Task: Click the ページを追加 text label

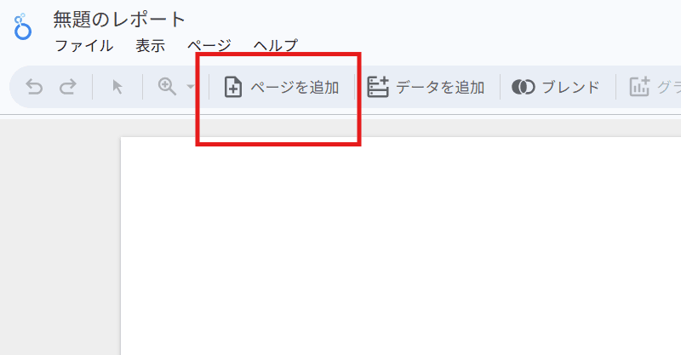Action: [x=295, y=88]
